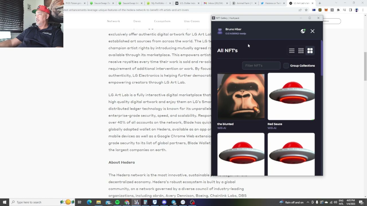Open the Chrome profile avatar
Screen dimensions: 367x206
[x=357, y=10]
